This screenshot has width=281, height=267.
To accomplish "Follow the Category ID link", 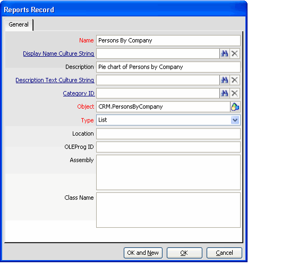I will click(79, 93).
